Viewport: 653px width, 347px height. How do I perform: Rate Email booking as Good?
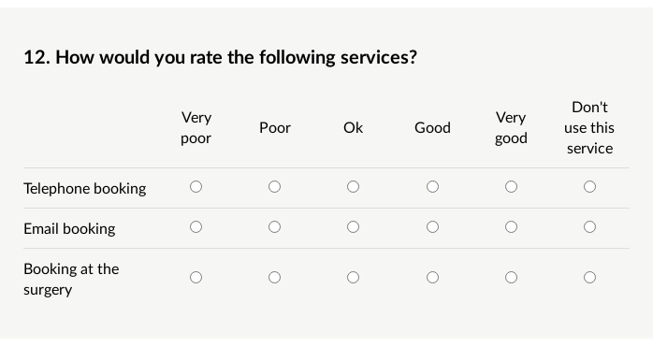tap(433, 227)
